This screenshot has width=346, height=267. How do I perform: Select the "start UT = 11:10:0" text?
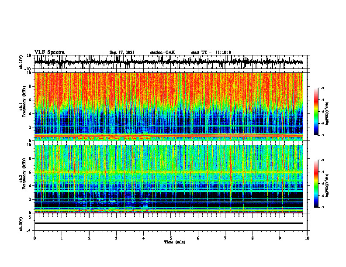(x=211, y=52)
